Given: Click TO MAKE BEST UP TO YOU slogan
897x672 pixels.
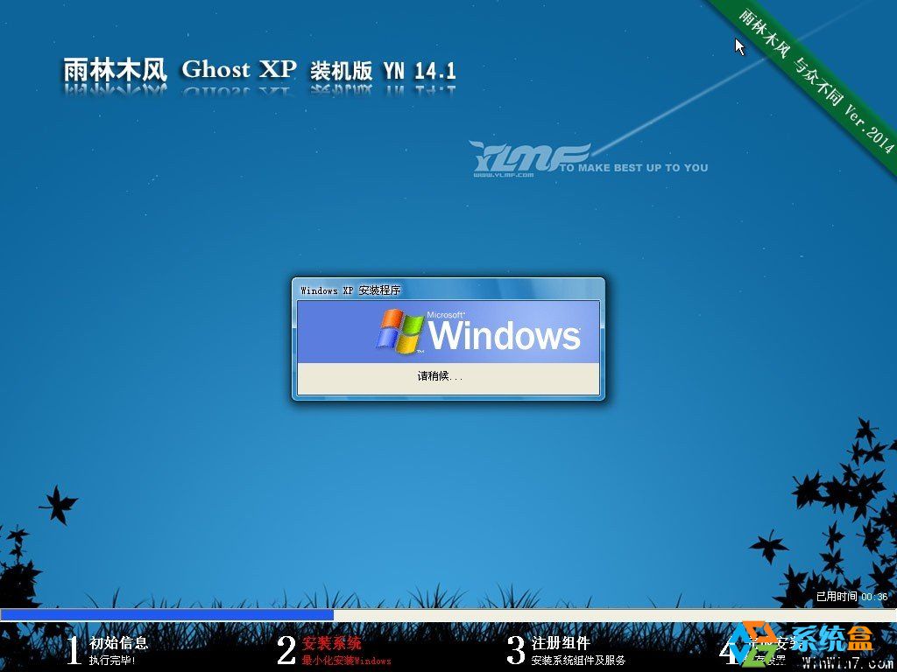Looking at the screenshot, I should 632,167.
